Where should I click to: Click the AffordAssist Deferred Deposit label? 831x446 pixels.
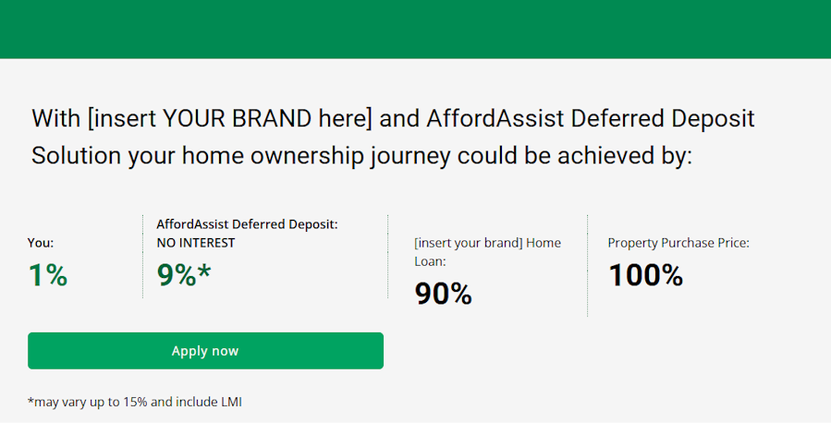click(247, 224)
